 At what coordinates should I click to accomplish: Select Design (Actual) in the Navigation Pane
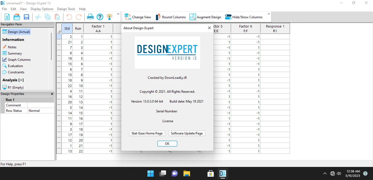point(16,32)
